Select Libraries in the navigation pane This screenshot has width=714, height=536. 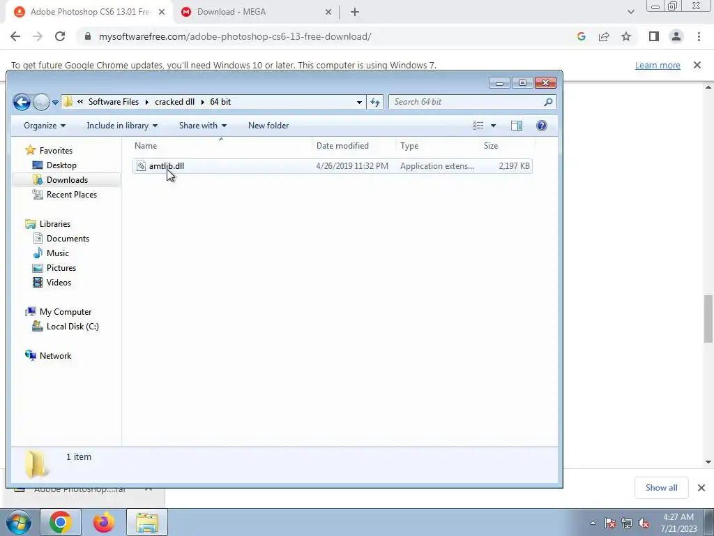pyautogui.click(x=54, y=224)
